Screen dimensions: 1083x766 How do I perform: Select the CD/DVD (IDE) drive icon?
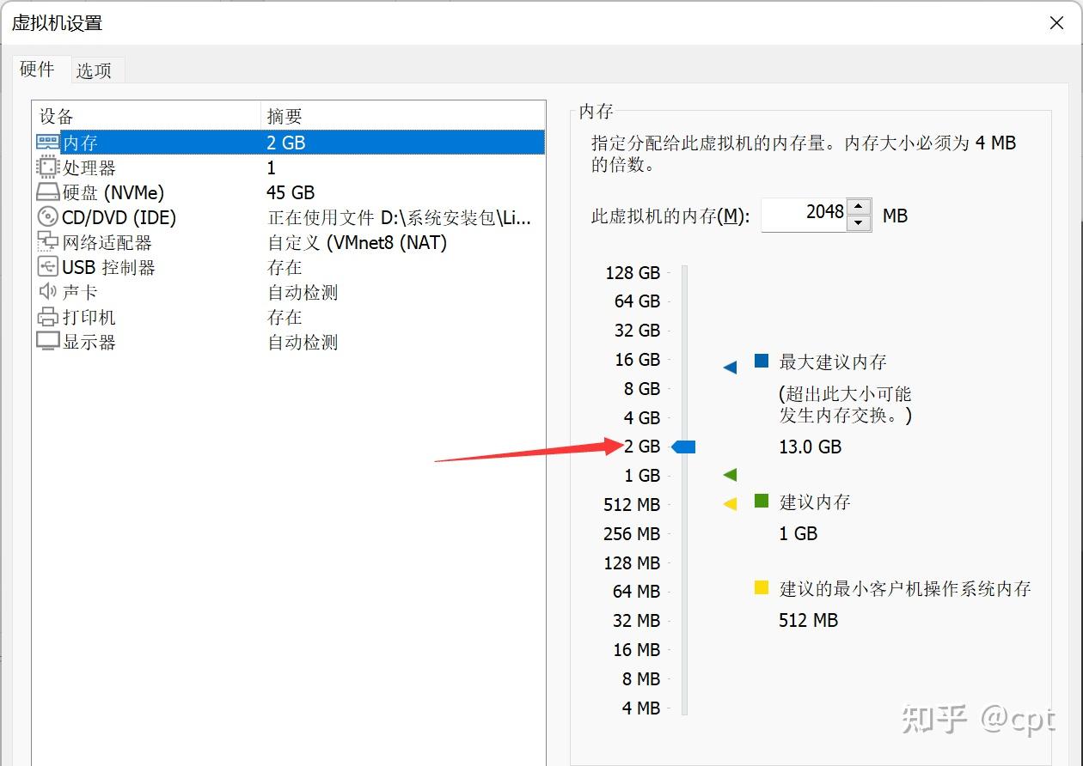coord(47,217)
